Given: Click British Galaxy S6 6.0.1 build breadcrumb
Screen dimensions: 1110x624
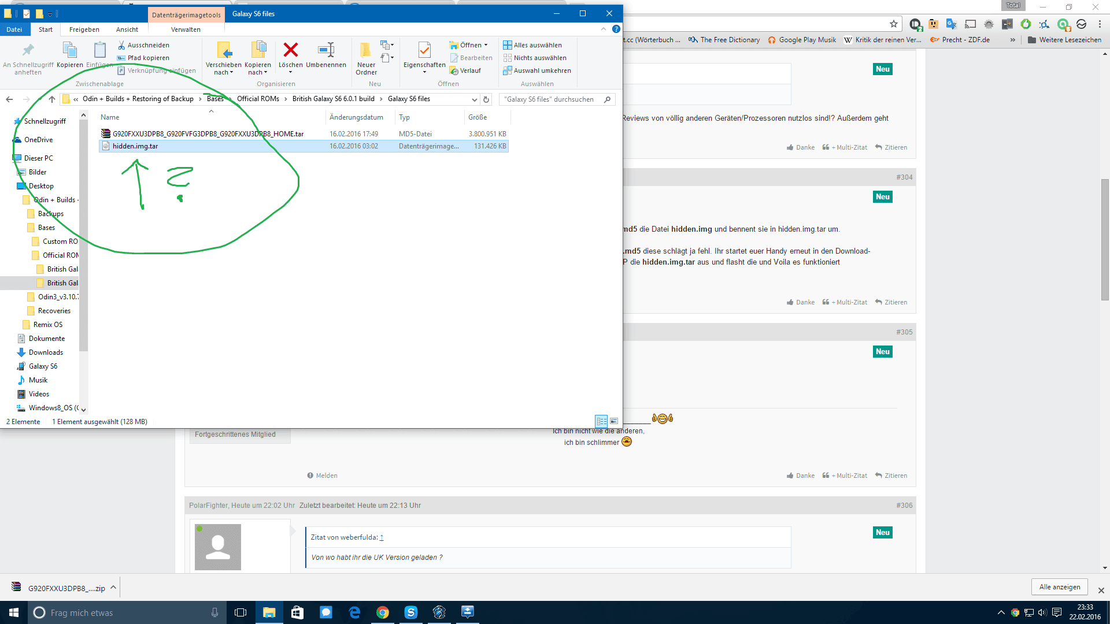Looking at the screenshot, I should tap(334, 99).
